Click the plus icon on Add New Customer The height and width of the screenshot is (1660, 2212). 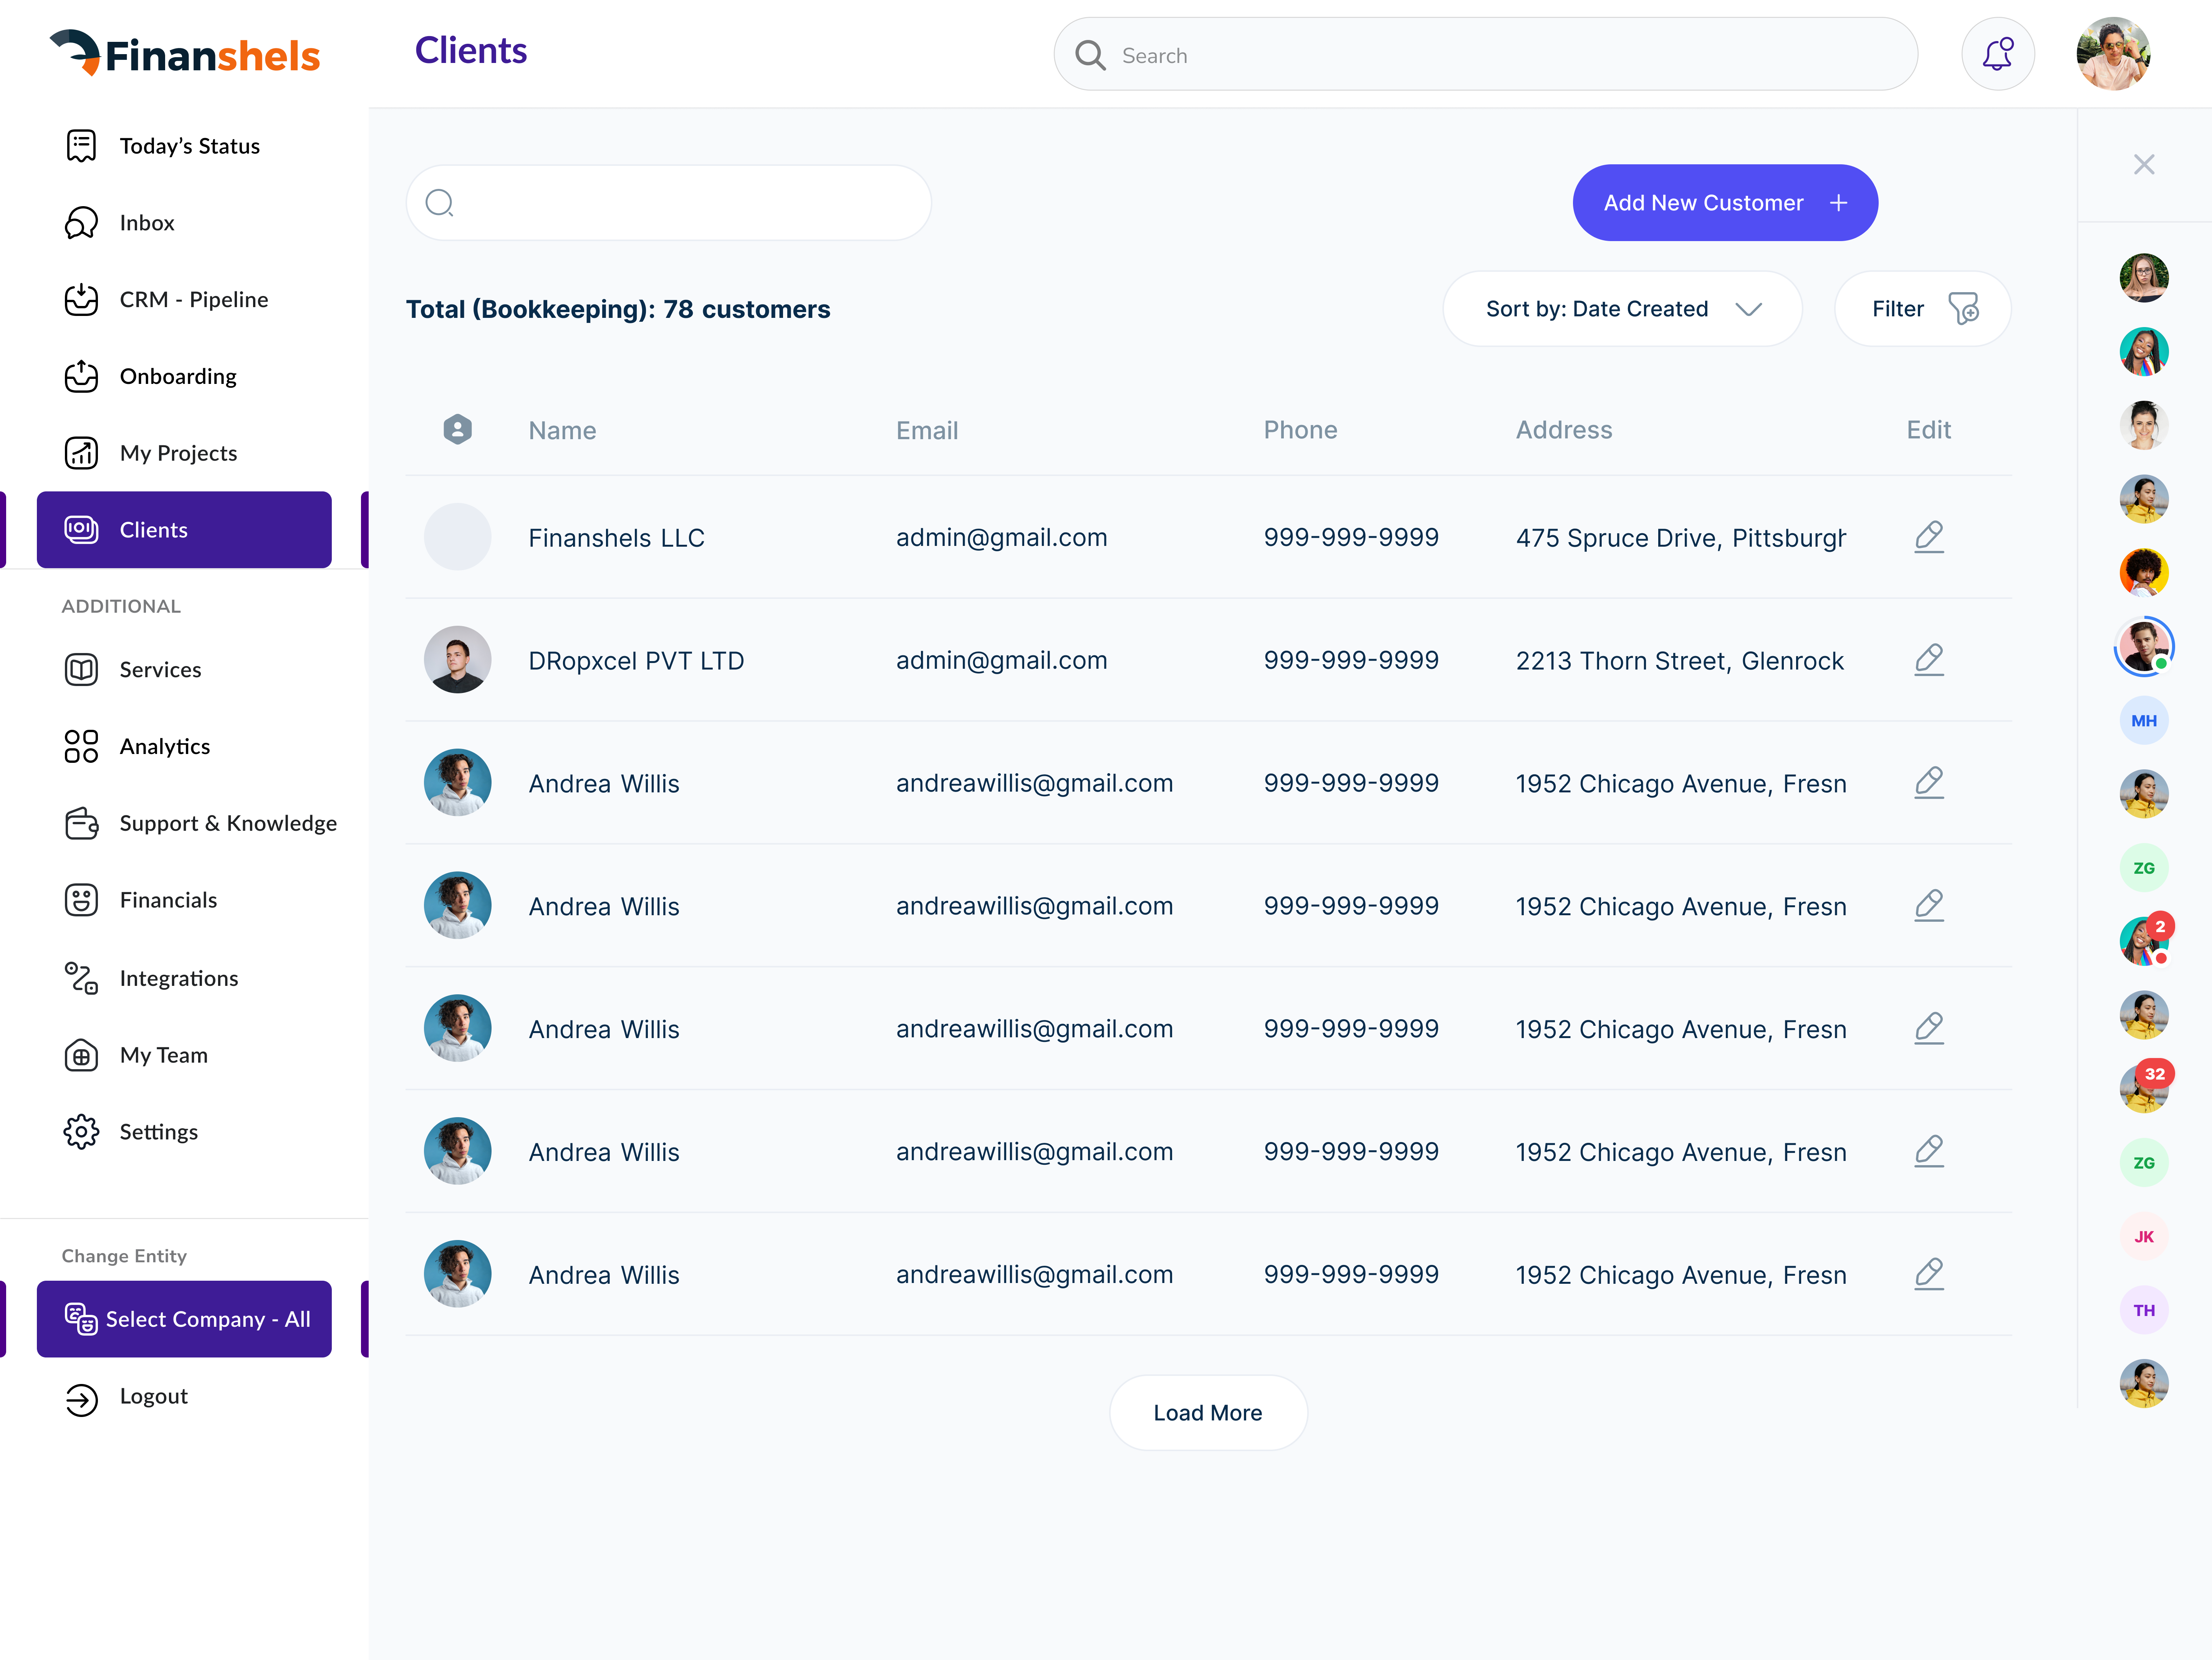click(1838, 203)
